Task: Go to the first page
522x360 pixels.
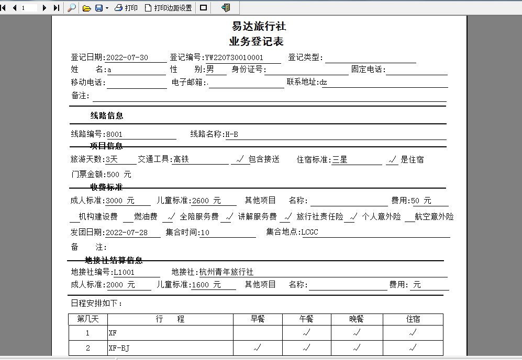Action: [x=3, y=8]
